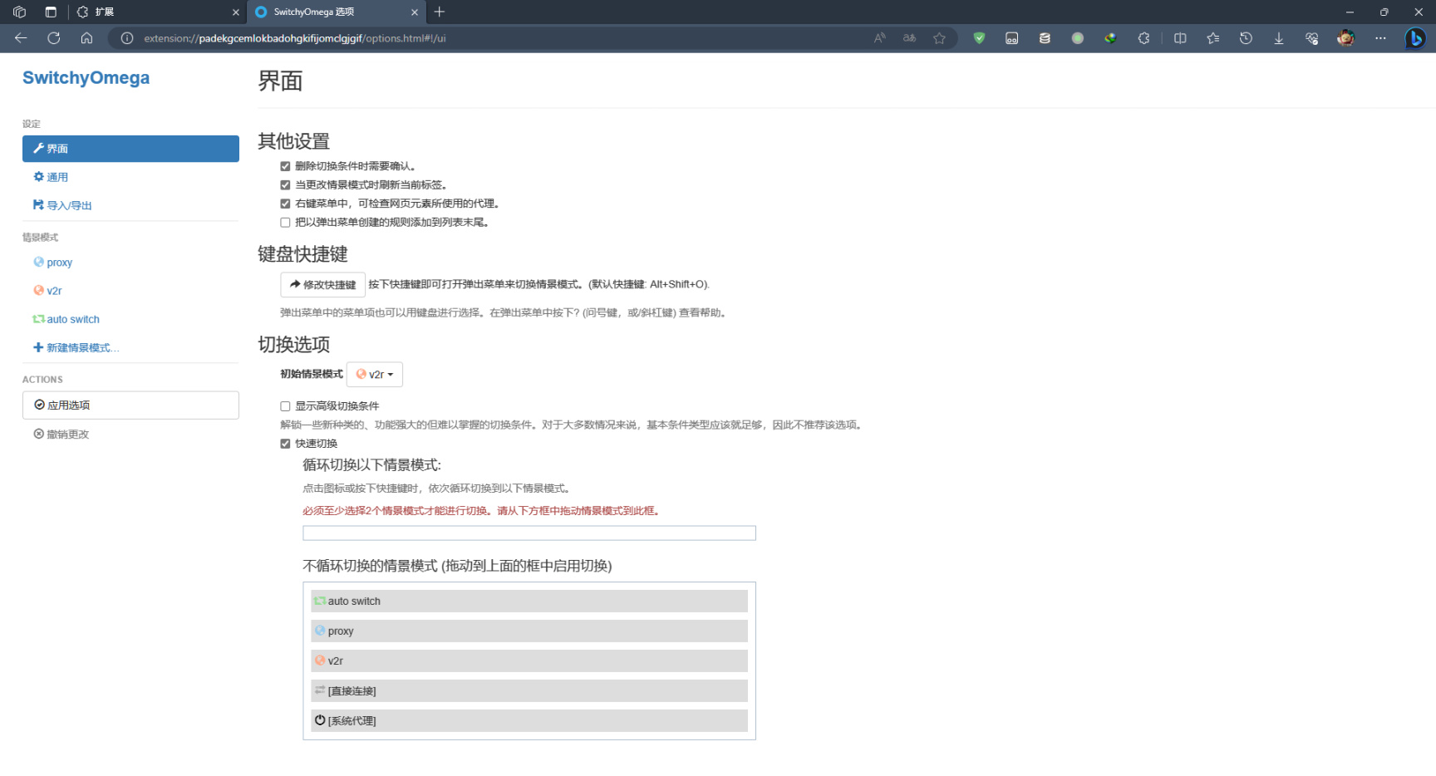Open the v2r profile in sidebar

coord(130,291)
